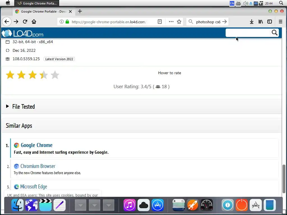Click the LO4D.com logo
Screen dimensions: 287x215
click(22, 33)
